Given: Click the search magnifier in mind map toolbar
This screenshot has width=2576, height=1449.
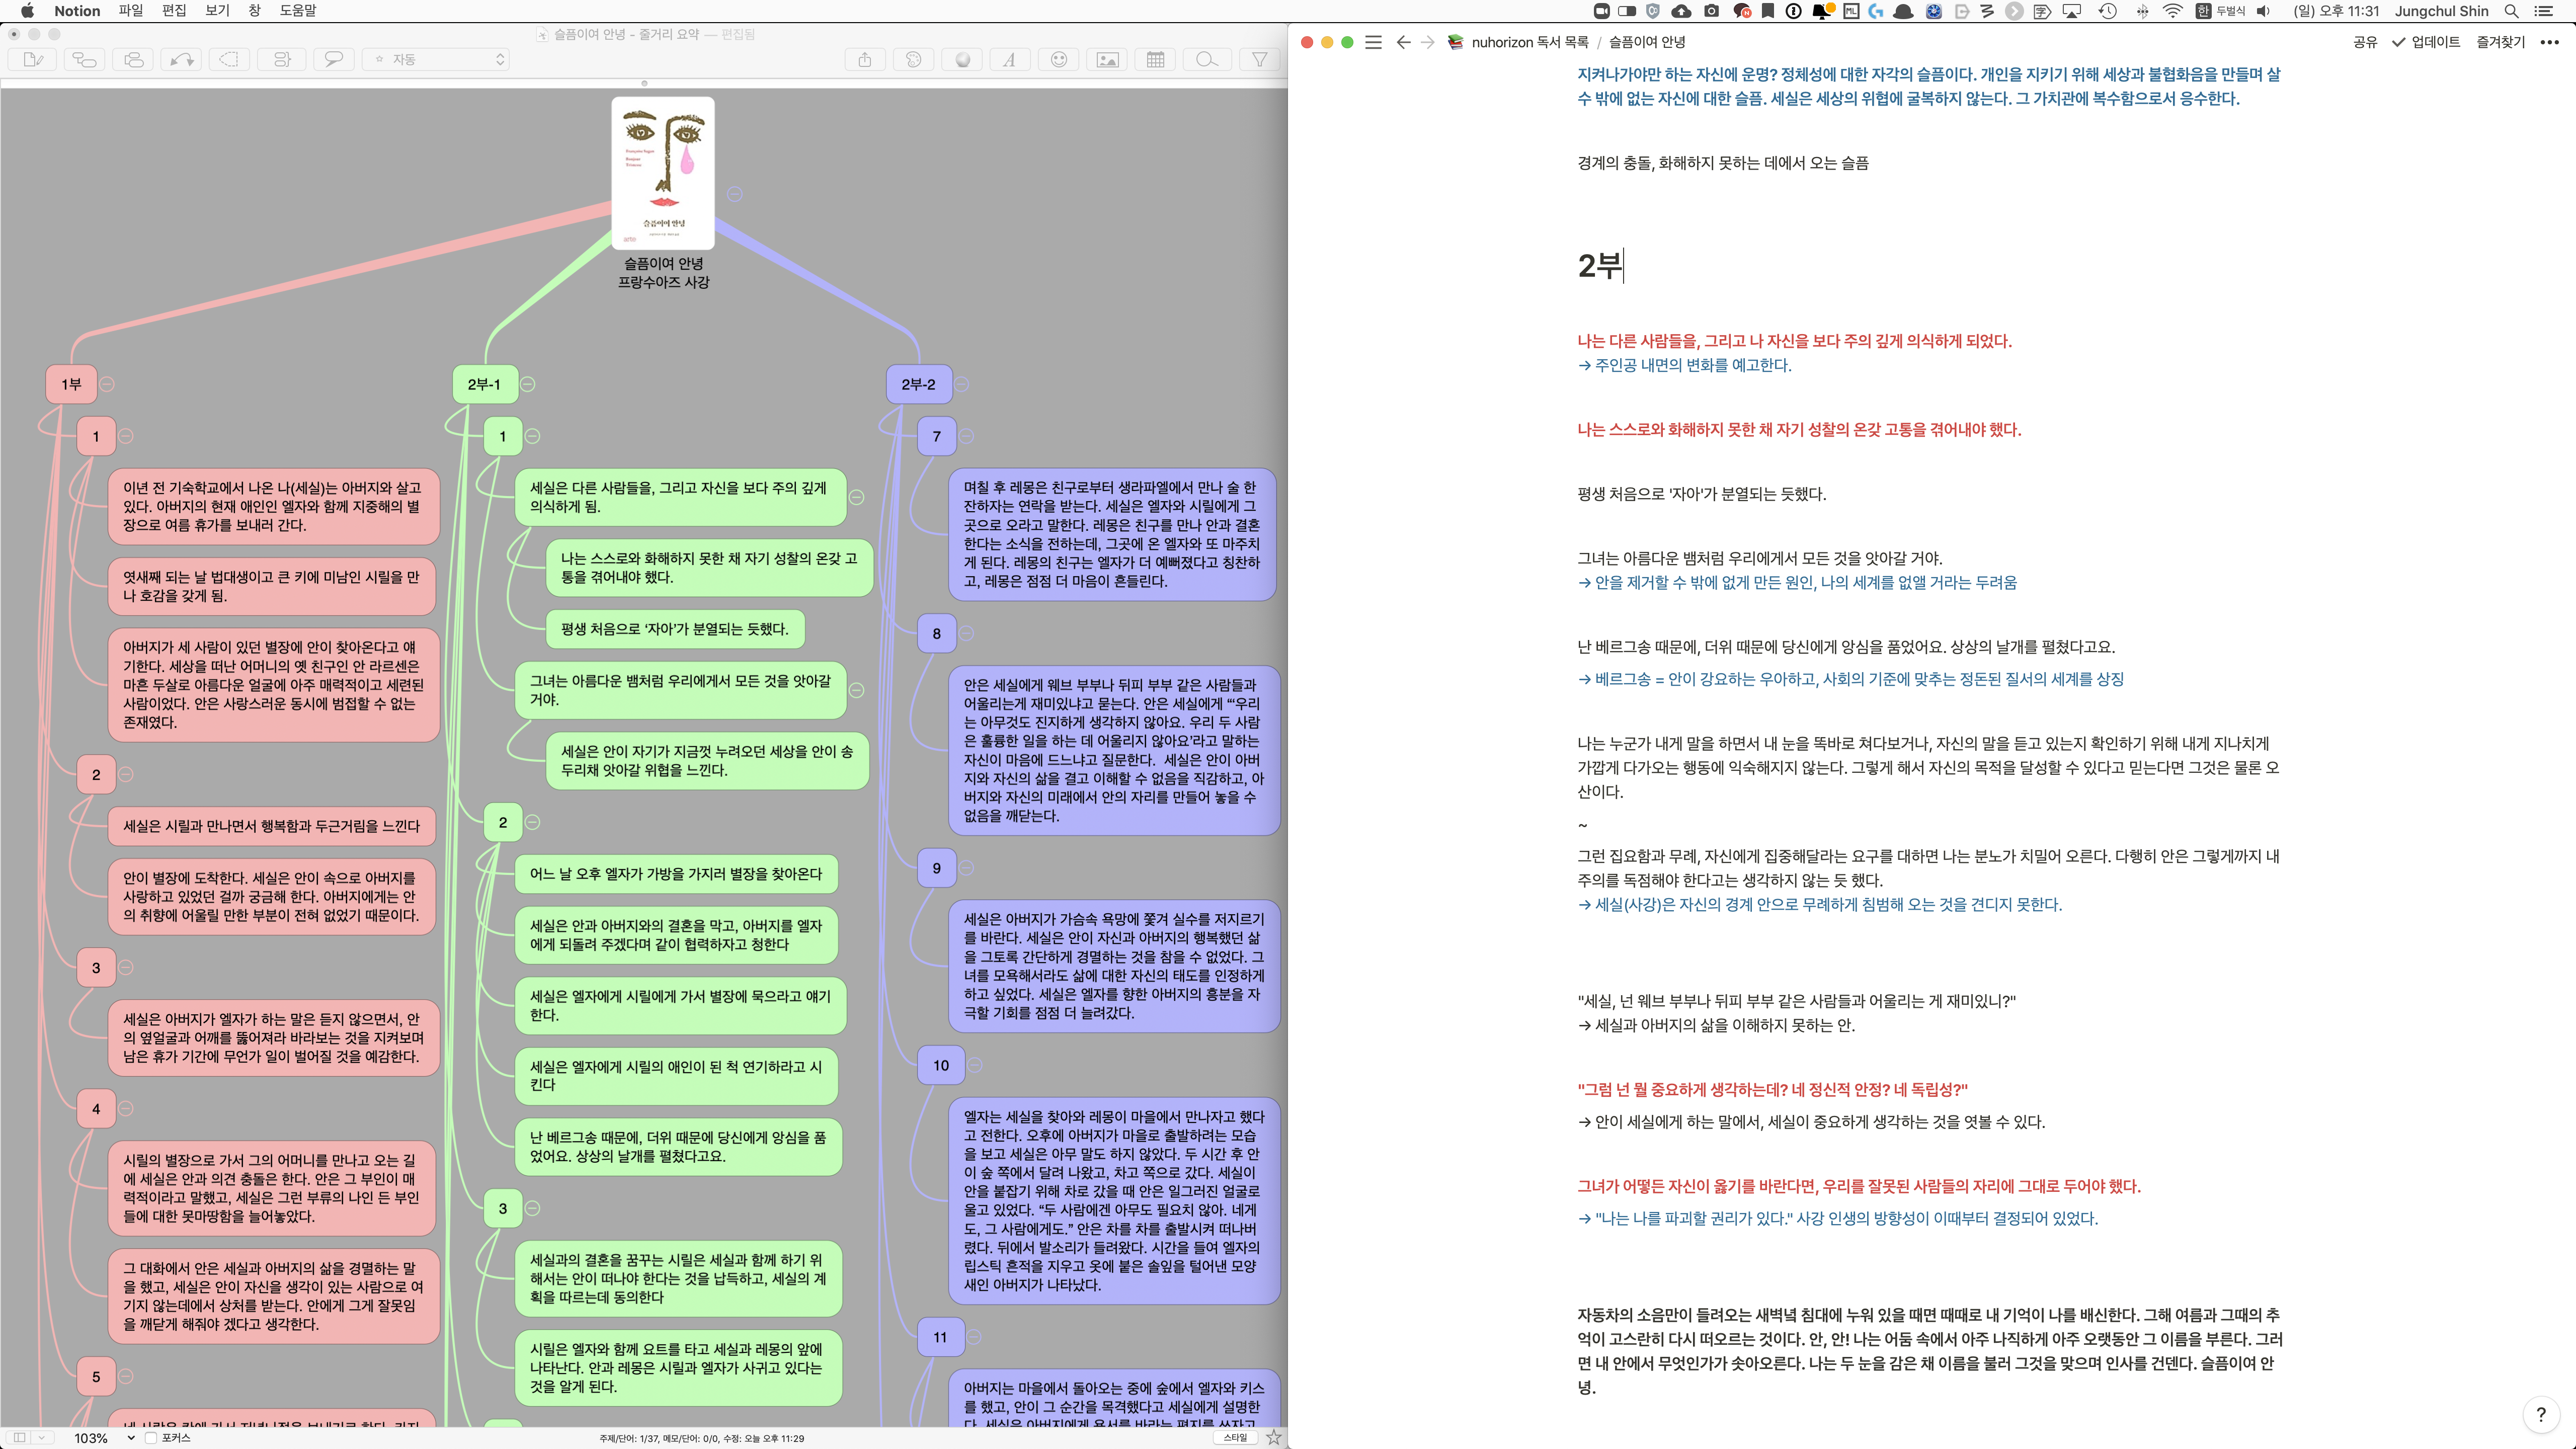Looking at the screenshot, I should tap(1206, 60).
